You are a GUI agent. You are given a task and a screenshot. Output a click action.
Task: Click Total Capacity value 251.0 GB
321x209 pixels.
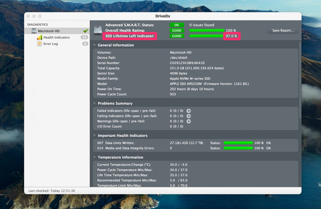pos(197,68)
